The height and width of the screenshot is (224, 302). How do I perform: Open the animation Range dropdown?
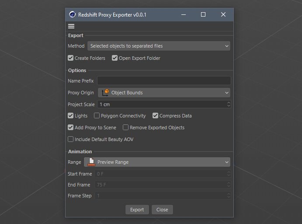click(x=157, y=162)
